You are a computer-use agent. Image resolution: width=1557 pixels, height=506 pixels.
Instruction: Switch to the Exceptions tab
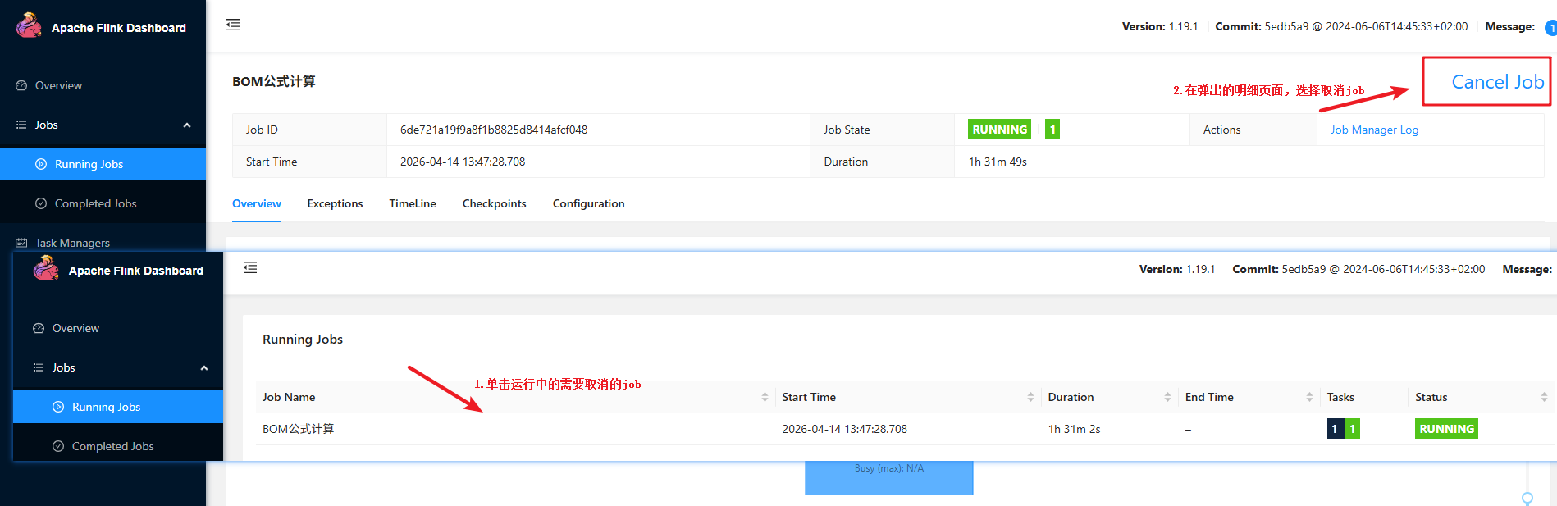(x=335, y=203)
